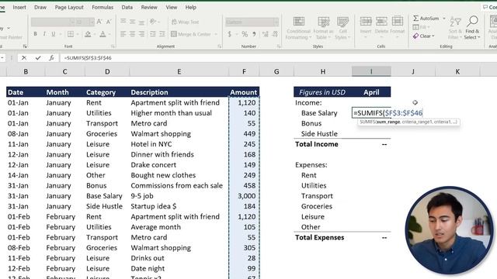Apply the Fill Color bucket

tap(88, 34)
